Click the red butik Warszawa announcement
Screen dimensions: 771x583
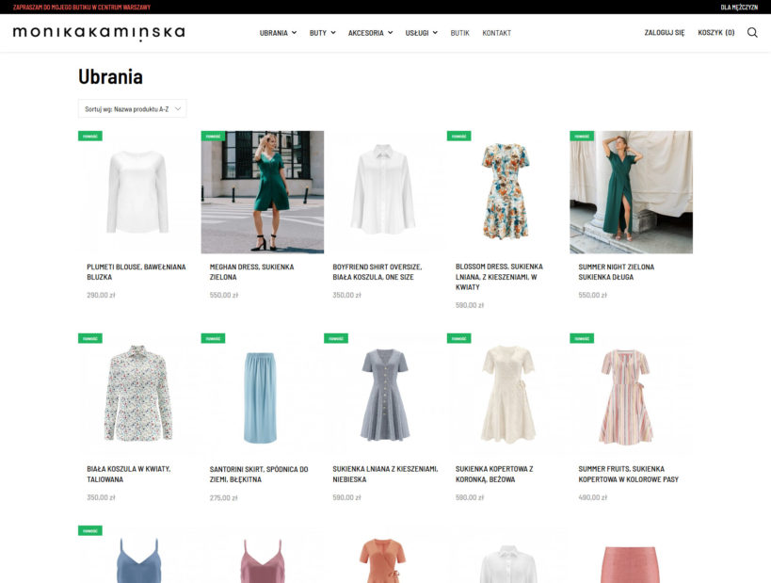(82, 7)
